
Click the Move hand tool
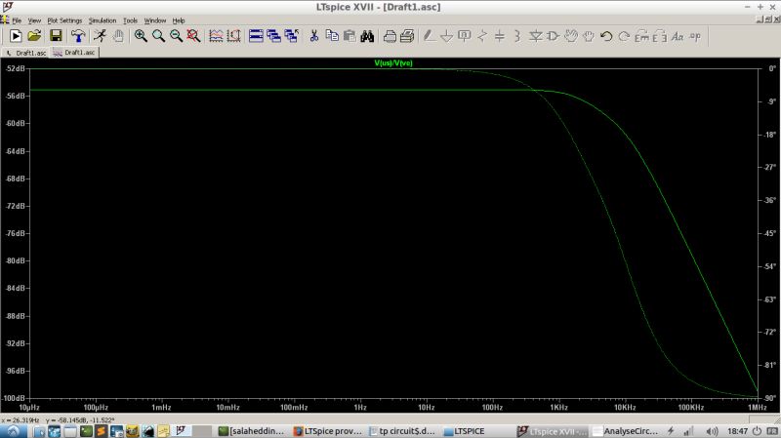point(571,36)
